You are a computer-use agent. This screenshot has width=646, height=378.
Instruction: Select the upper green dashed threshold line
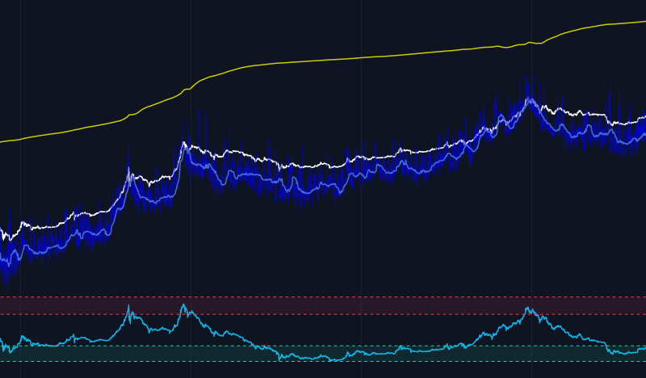click(x=323, y=346)
